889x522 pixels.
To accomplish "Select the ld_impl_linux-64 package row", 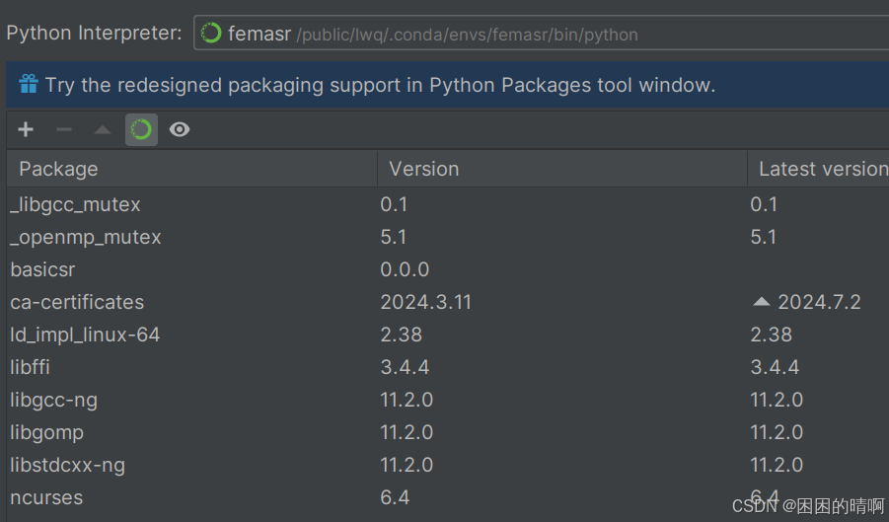I will pyautogui.click(x=85, y=335).
